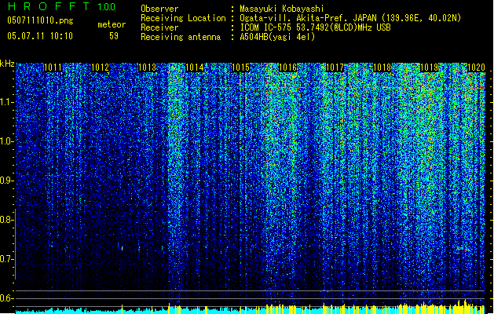This screenshot has height=314, width=494.
Task: Click the version number 1.00
Action: [x=107, y=7]
